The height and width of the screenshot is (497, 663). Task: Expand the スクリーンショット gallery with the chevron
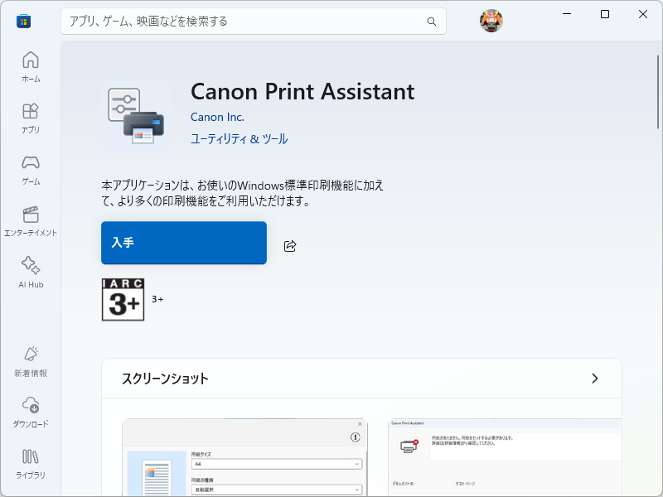click(594, 378)
